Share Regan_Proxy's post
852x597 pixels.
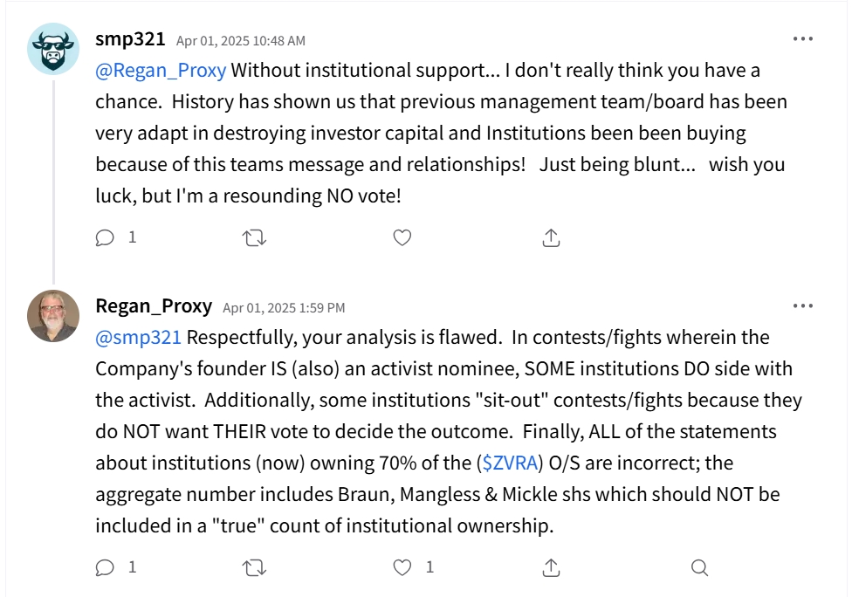click(x=551, y=567)
